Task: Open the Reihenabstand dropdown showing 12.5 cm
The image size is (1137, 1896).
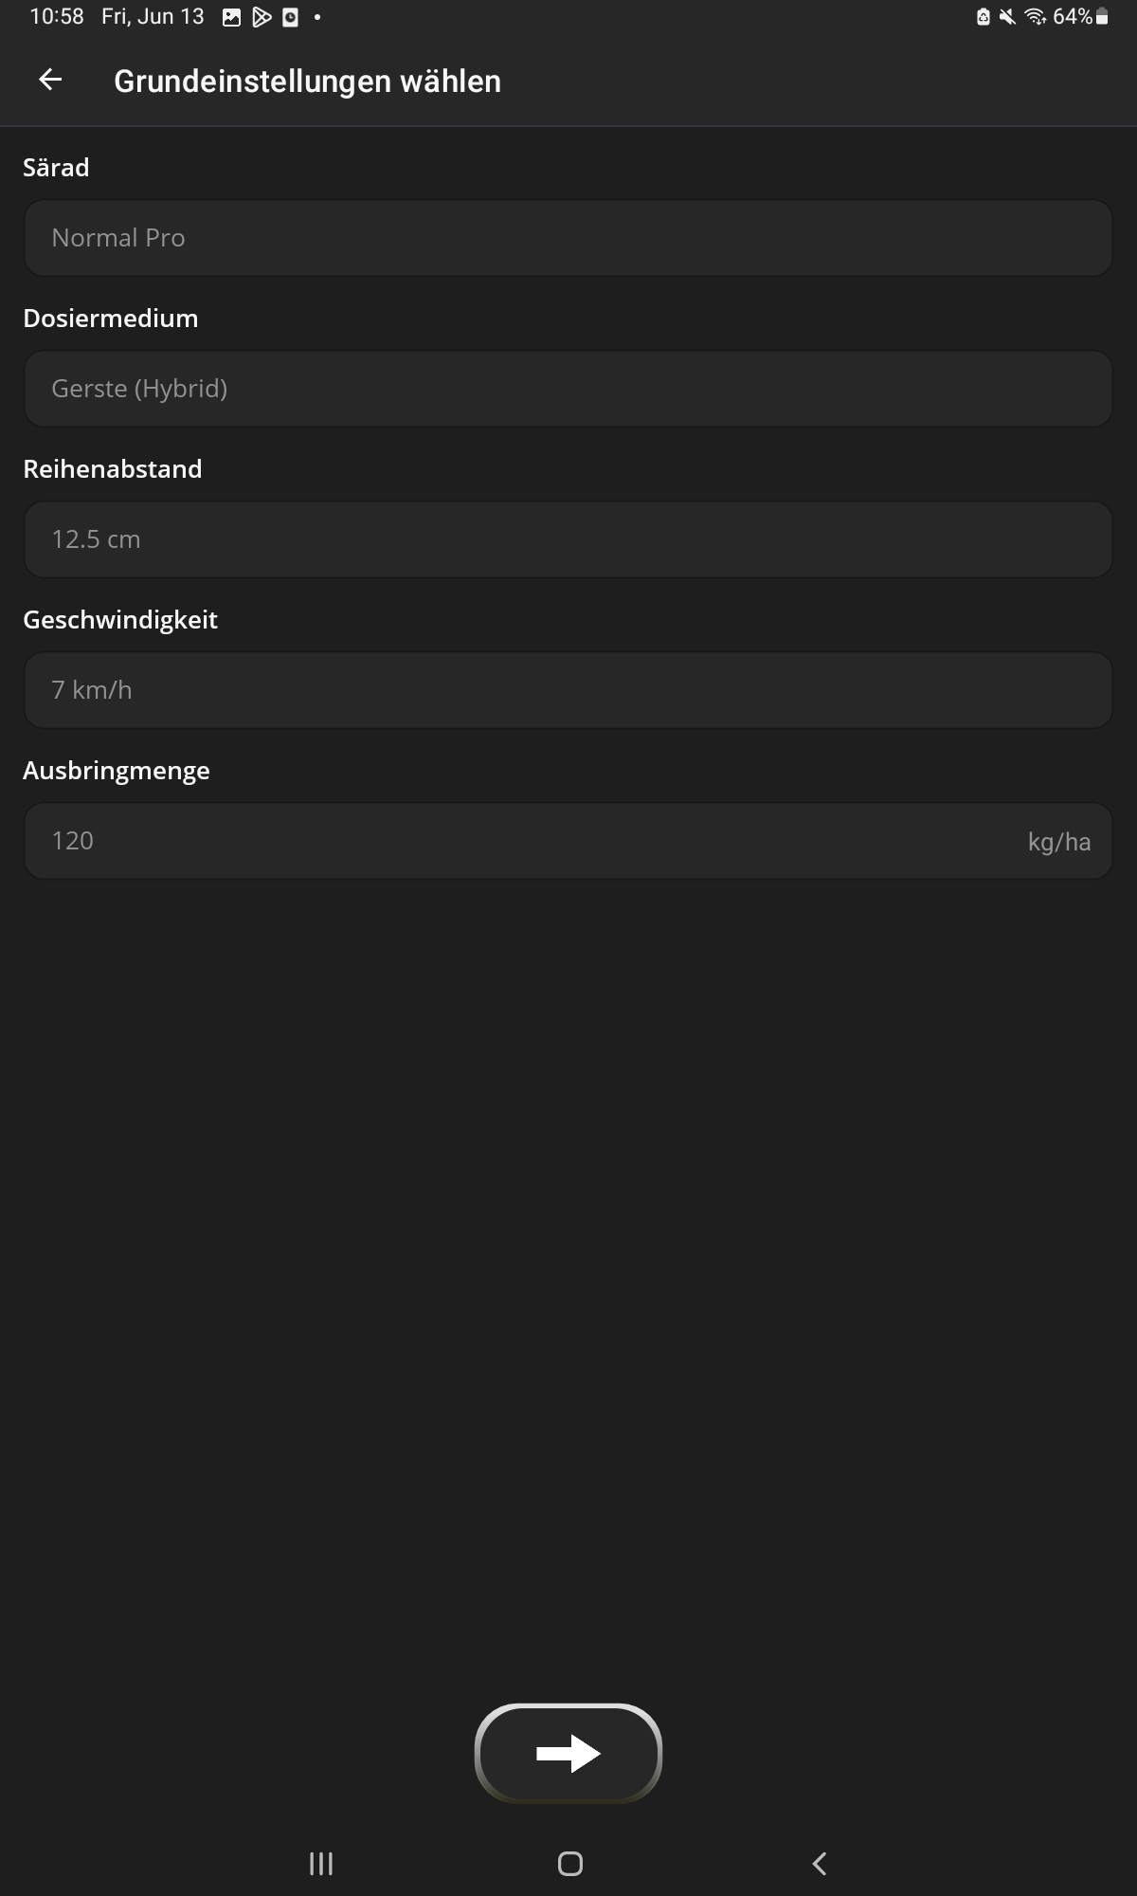Action: [568, 539]
